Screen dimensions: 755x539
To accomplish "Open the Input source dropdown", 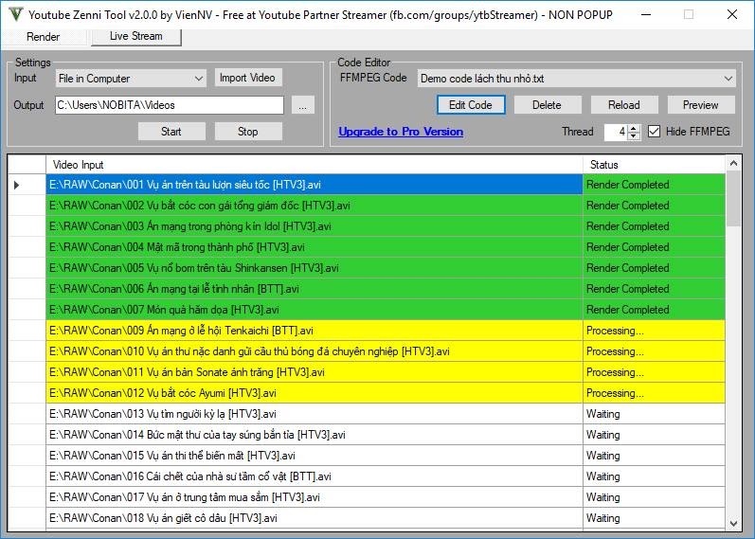I will 131,79.
